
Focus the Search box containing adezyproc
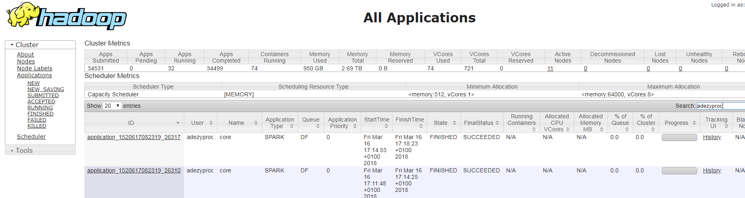click(x=720, y=106)
